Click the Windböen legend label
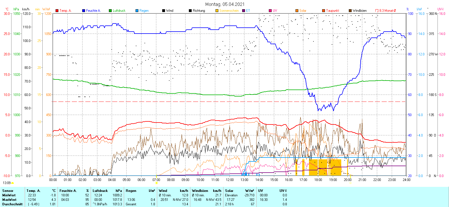The width and height of the screenshot is (449, 207). pyautogui.click(x=360, y=11)
